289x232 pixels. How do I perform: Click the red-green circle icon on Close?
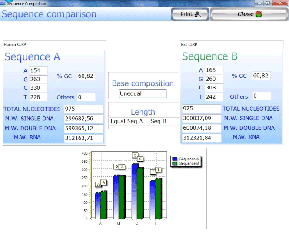(259, 14)
